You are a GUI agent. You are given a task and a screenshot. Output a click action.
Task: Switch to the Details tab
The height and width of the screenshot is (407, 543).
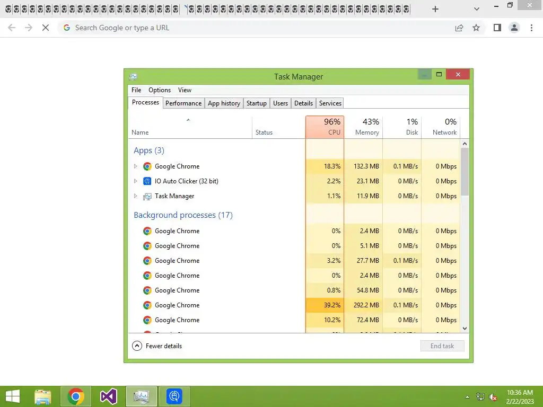(303, 103)
